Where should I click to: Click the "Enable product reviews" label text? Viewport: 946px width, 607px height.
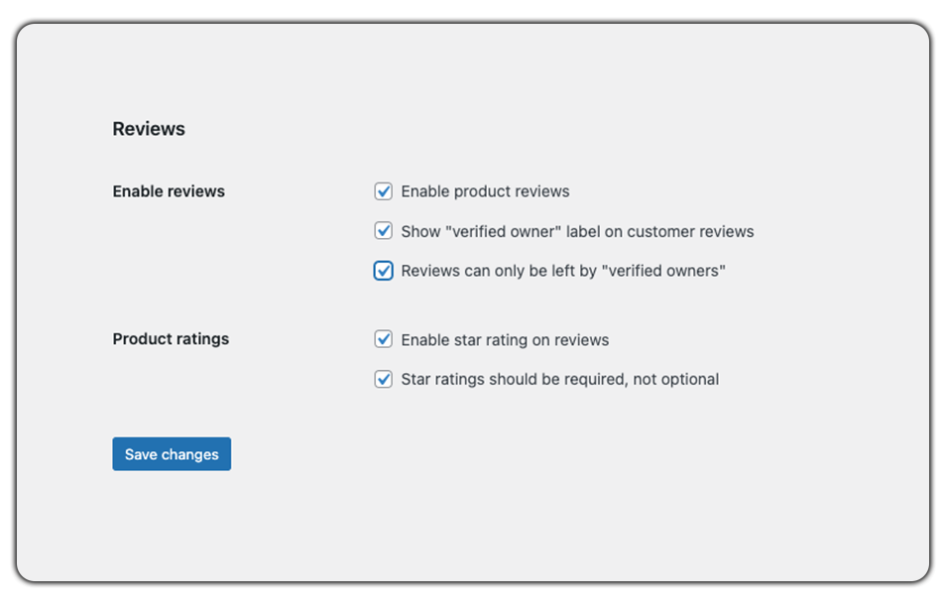tap(485, 191)
